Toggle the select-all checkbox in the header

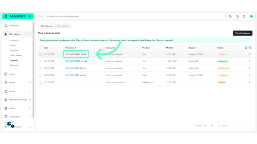[40, 48]
